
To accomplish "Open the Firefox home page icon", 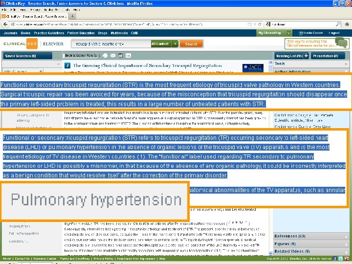I will [x=347, y=24].
